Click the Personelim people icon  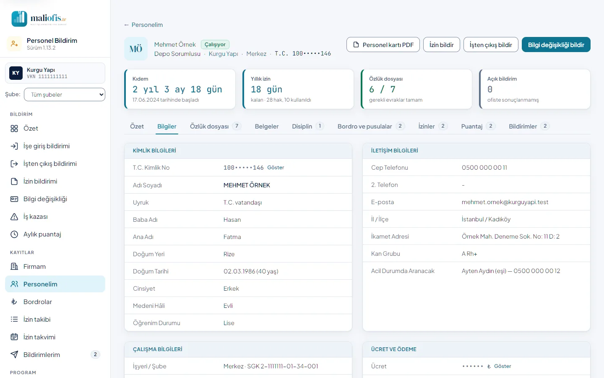tap(14, 284)
